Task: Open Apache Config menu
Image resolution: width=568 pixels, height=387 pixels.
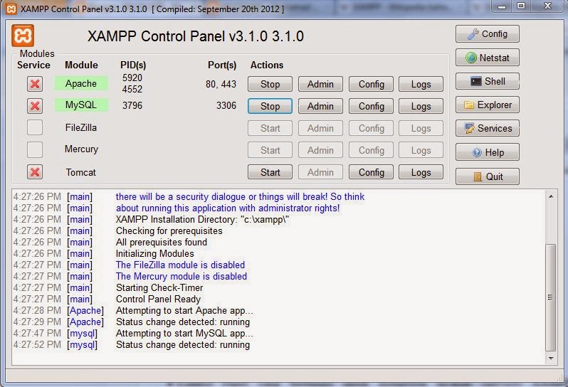Action: tap(371, 84)
